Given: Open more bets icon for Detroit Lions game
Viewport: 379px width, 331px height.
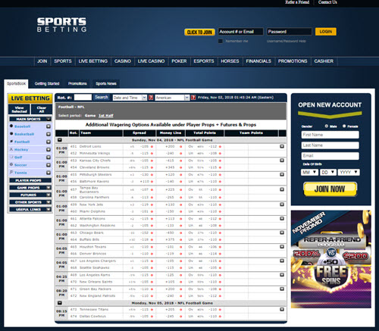Looking at the screenshot, I should click(282, 146).
